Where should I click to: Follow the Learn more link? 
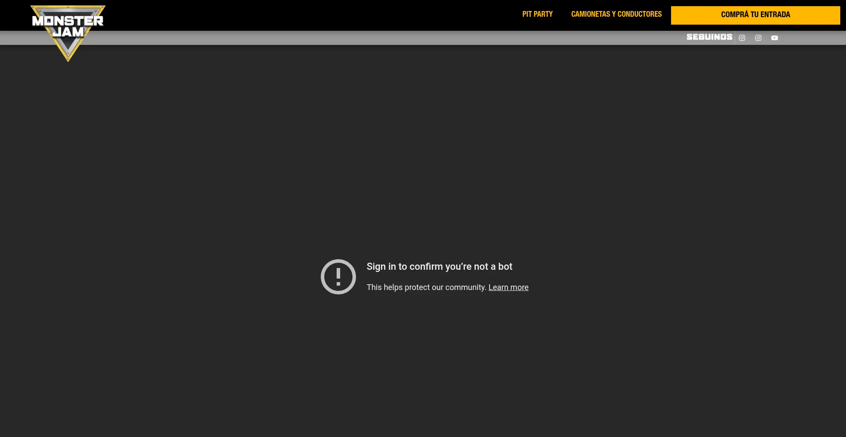point(508,287)
